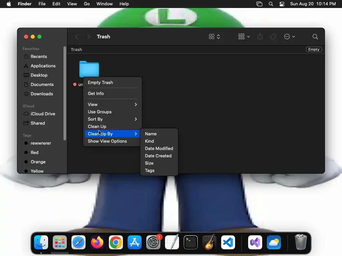Open System Settings with notification badge
Screen dimensions: 342x256
pyautogui.click(x=153, y=242)
